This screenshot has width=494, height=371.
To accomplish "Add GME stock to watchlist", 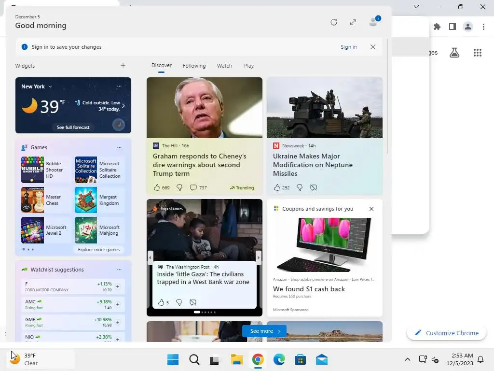I will [118, 322].
